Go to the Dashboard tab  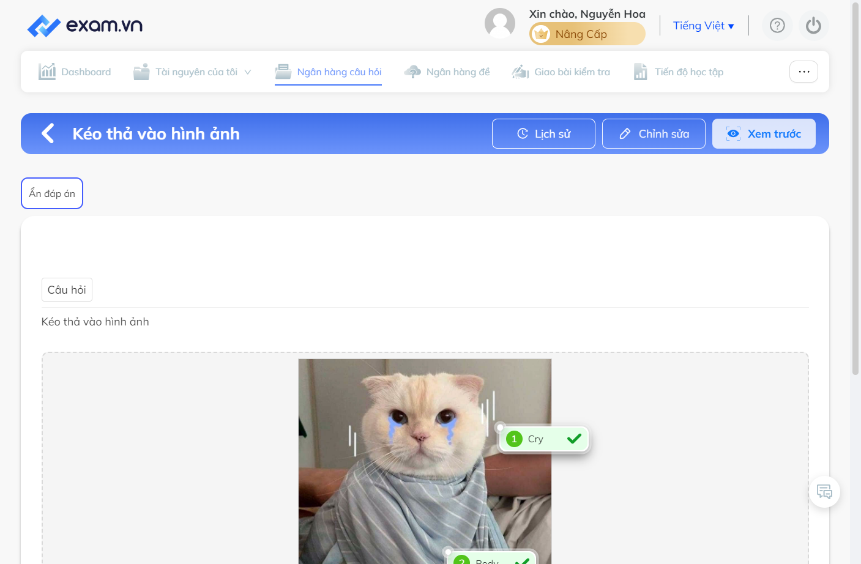pyautogui.click(x=75, y=72)
